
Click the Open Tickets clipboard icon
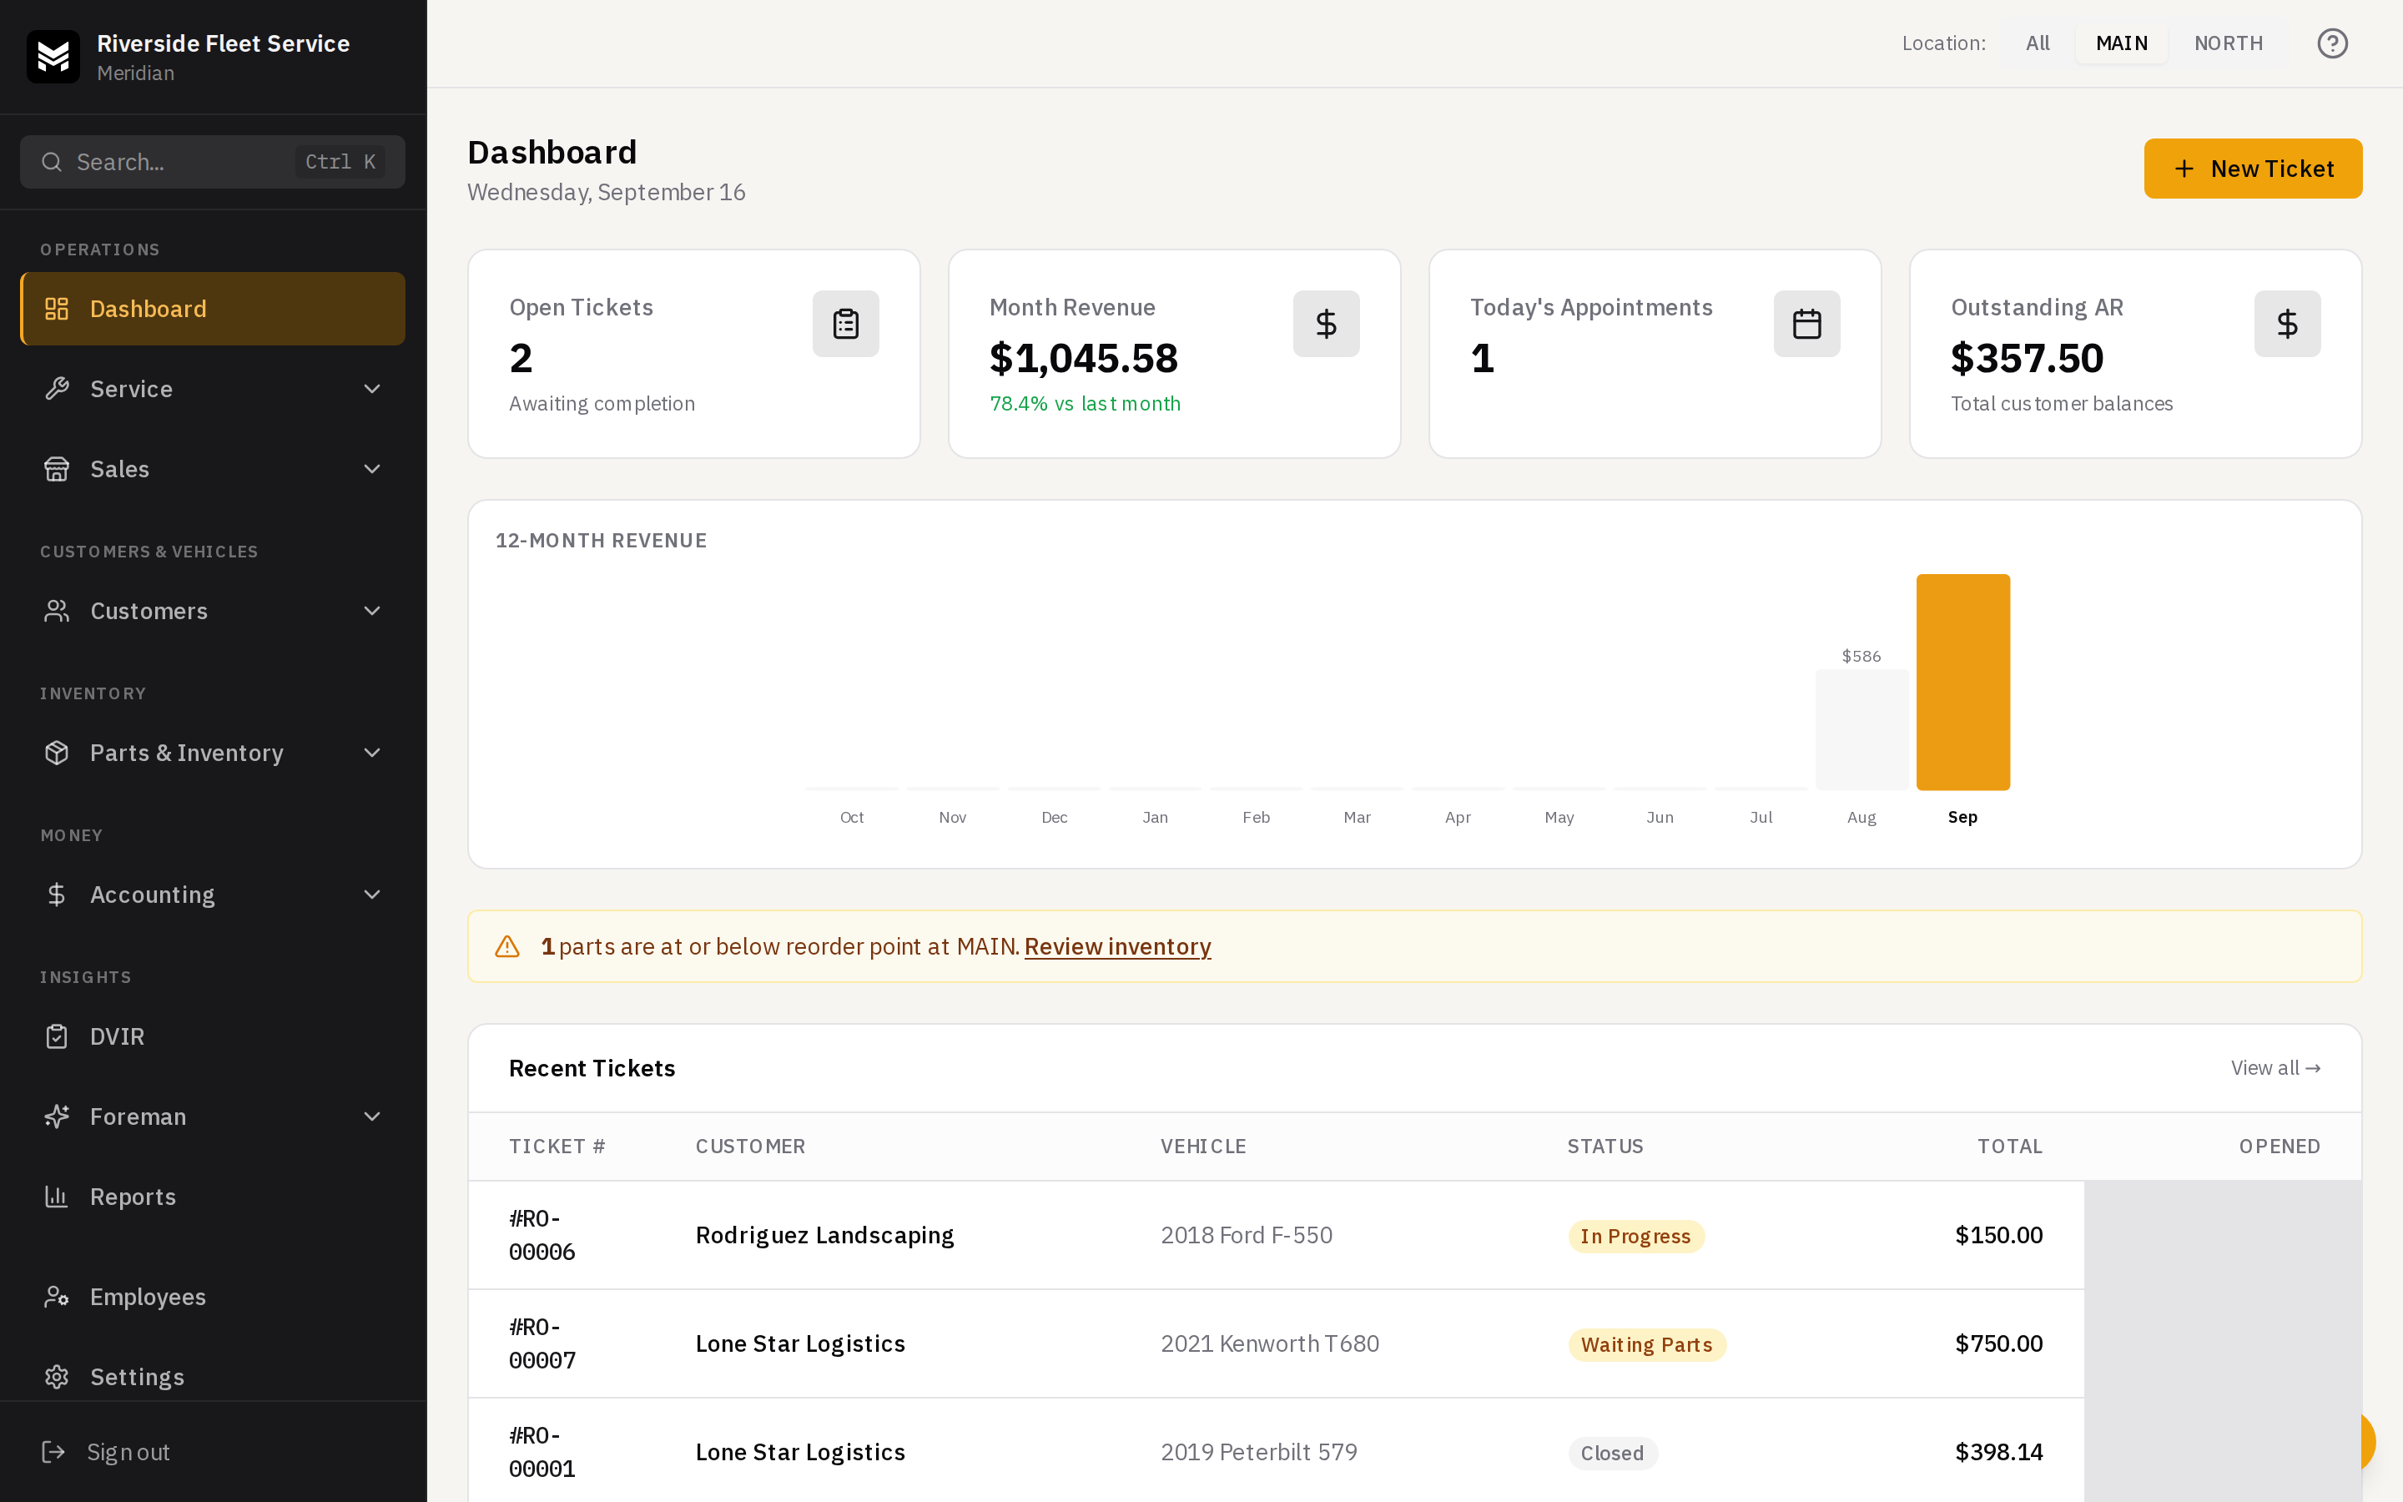pos(845,324)
